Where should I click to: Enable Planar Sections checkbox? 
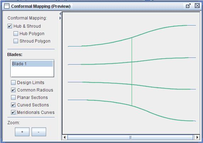[13, 98]
